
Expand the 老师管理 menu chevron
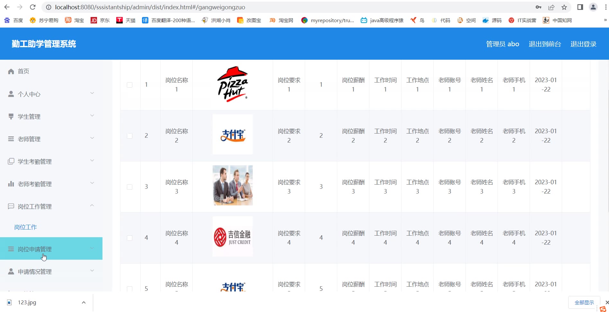[92, 138]
